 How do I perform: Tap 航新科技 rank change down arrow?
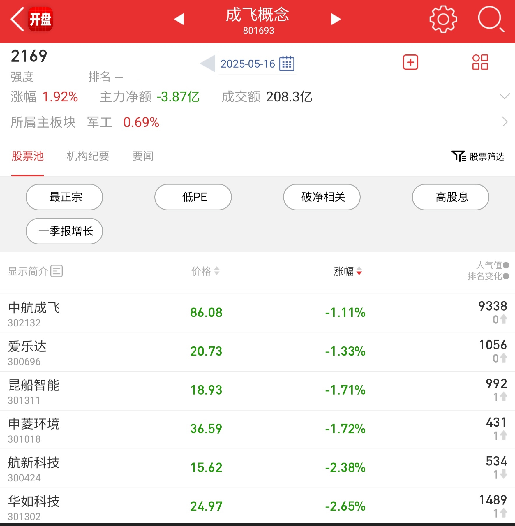click(504, 474)
